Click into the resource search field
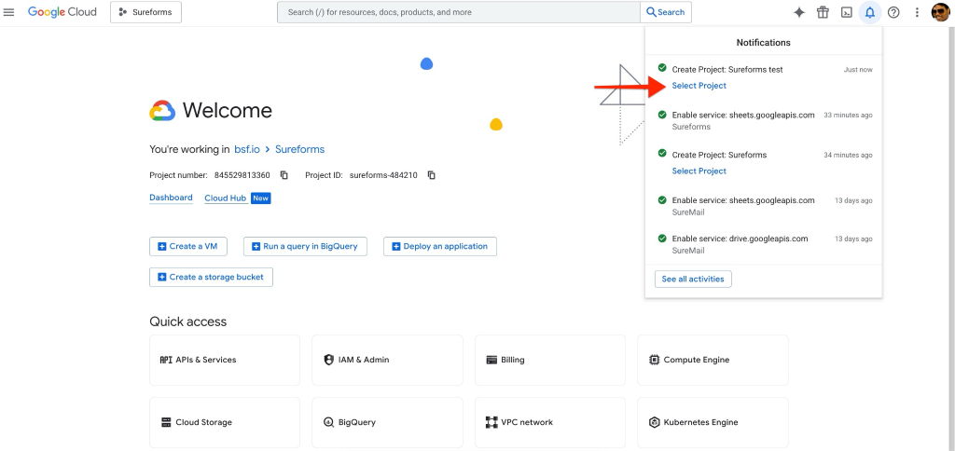Screen dimensions: 955x451 pyautogui.click(x=457, y=12)
